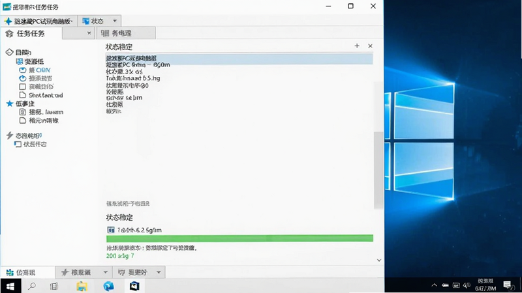The width and height of the screenshot is (522, 293).
Task: Click the green progress bar
Action: (x=239, y=238)
